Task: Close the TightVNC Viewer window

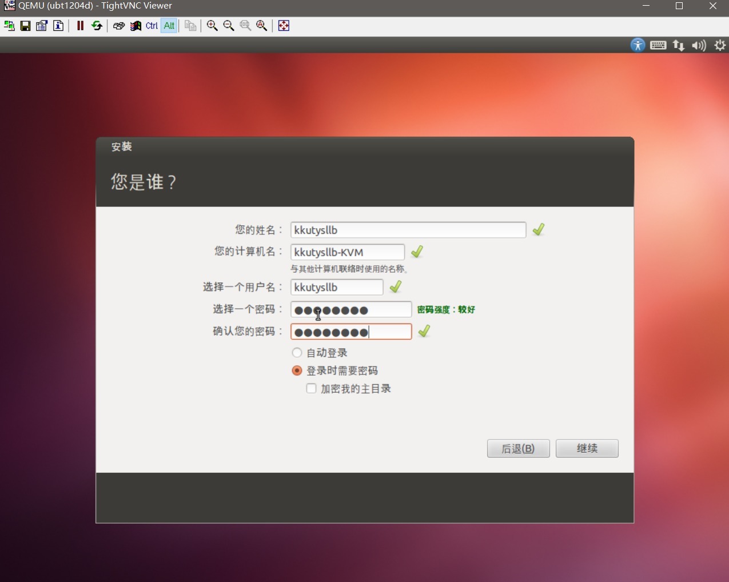Action: pos(712,6)
